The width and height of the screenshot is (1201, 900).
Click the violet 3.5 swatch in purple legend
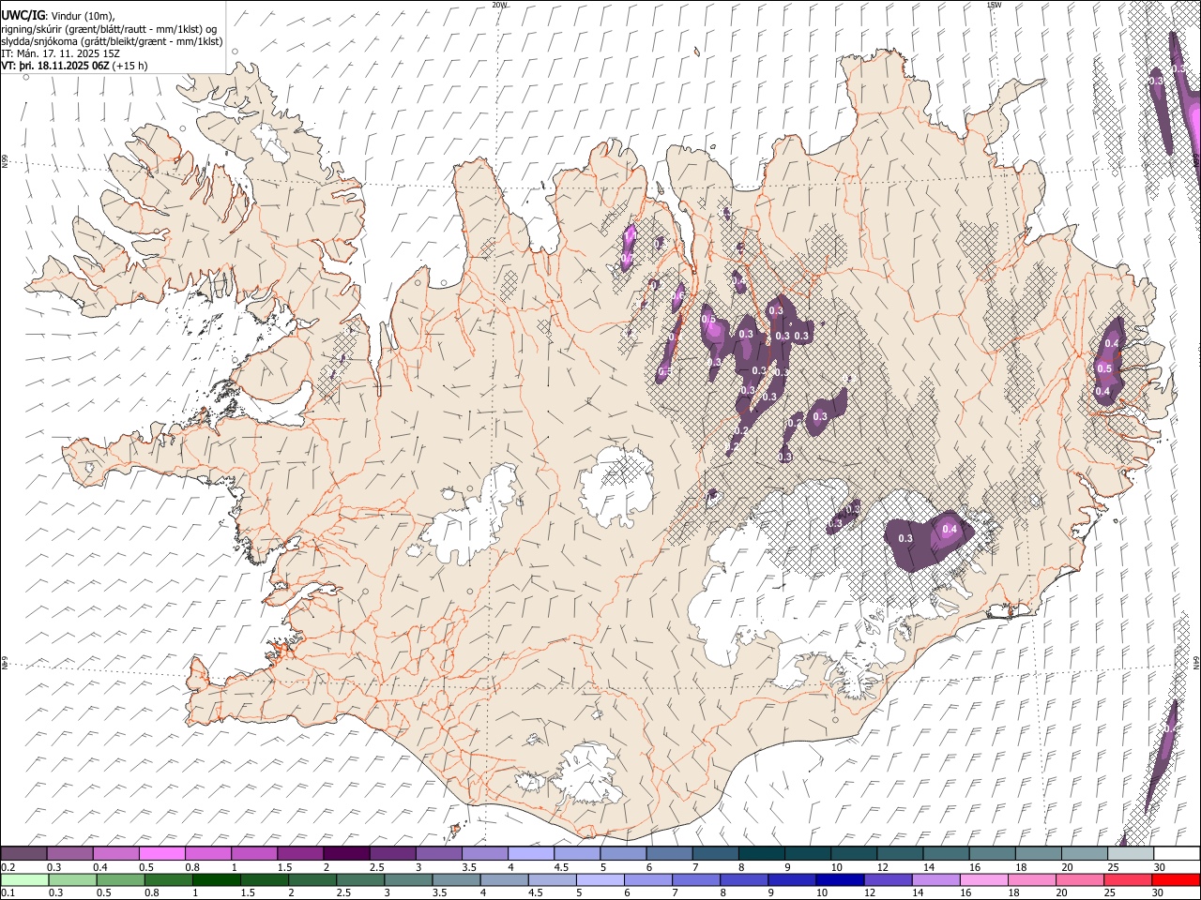pos(485,854)
